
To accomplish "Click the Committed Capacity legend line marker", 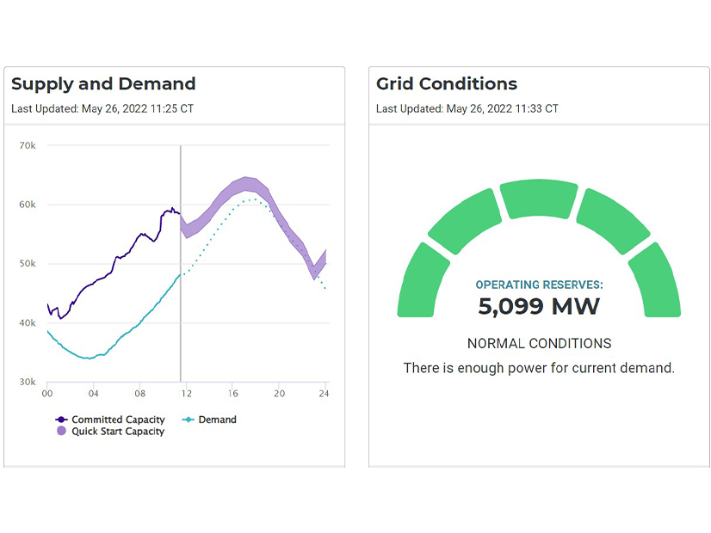I will pyautogui.click(x=61, y=420).
